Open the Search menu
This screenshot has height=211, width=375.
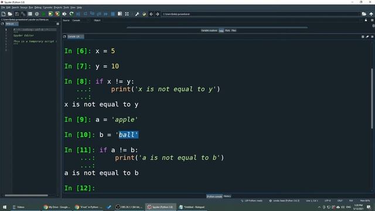pos(15,8)
